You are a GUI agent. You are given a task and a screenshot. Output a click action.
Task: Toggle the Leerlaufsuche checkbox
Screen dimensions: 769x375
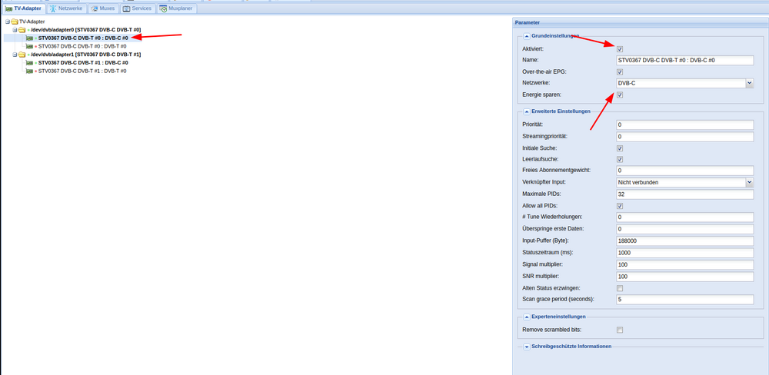click(620, 159)
